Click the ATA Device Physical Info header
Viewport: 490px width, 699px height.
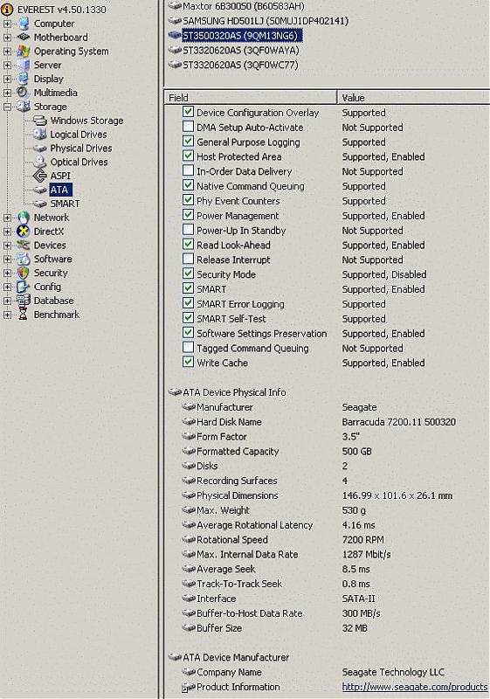234,392
